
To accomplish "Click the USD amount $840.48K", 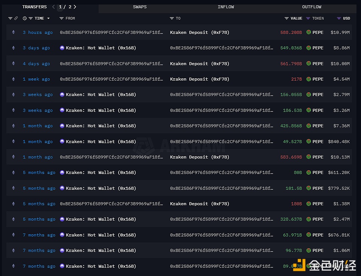I will point(339,142).
